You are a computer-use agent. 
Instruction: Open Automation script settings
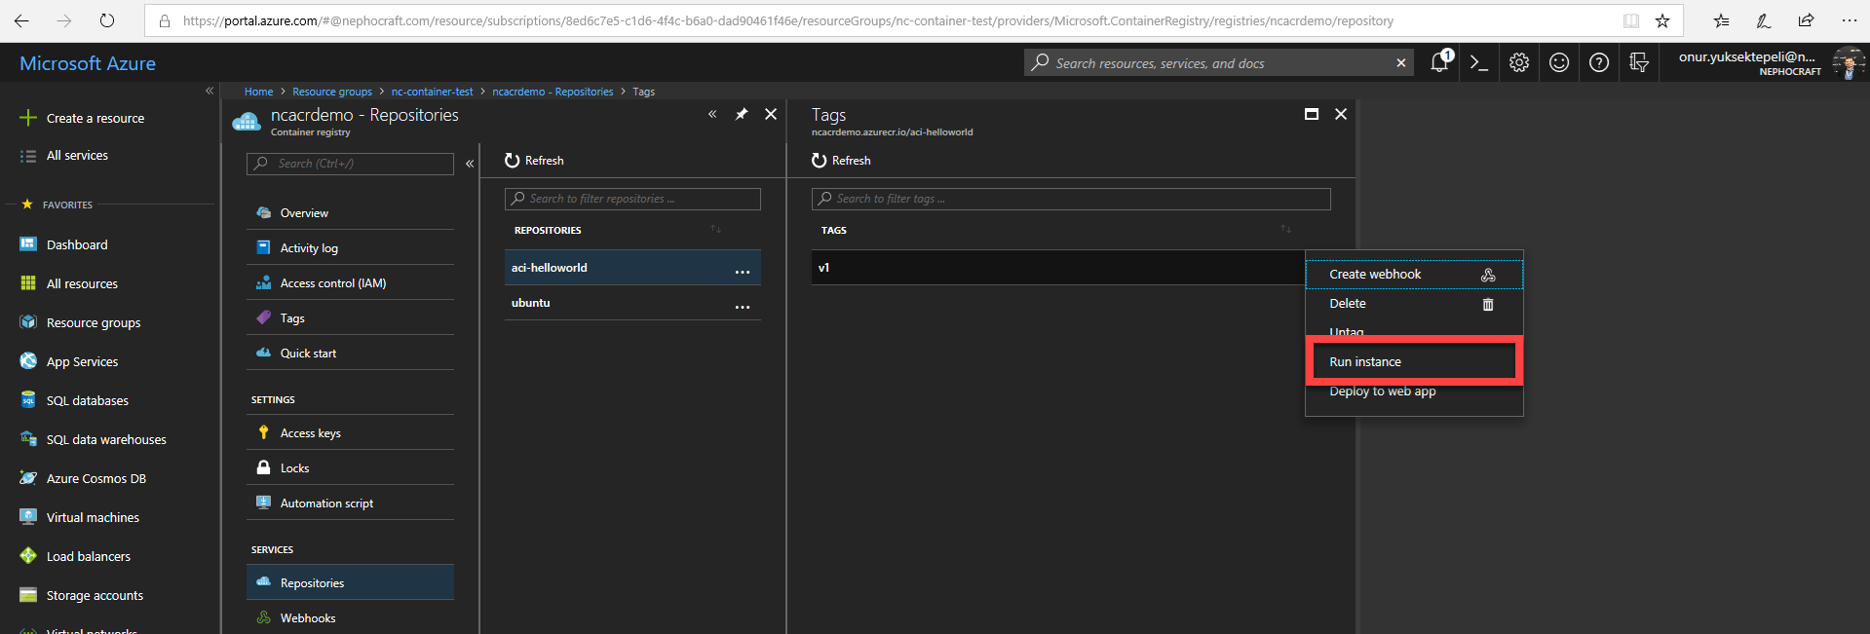pyautogui.click(x=350, y=503)
